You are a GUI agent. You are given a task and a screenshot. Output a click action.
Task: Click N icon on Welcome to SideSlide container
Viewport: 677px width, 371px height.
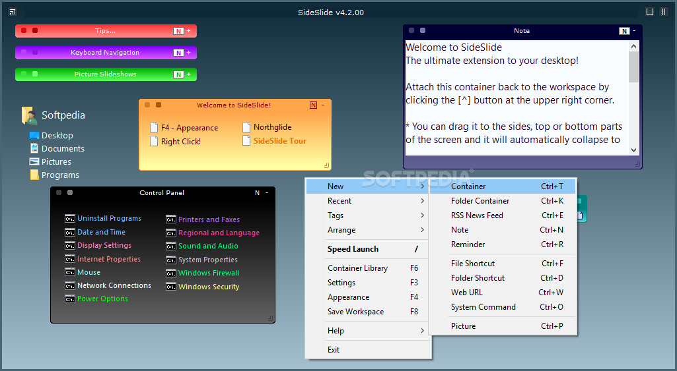coord(314,105)
